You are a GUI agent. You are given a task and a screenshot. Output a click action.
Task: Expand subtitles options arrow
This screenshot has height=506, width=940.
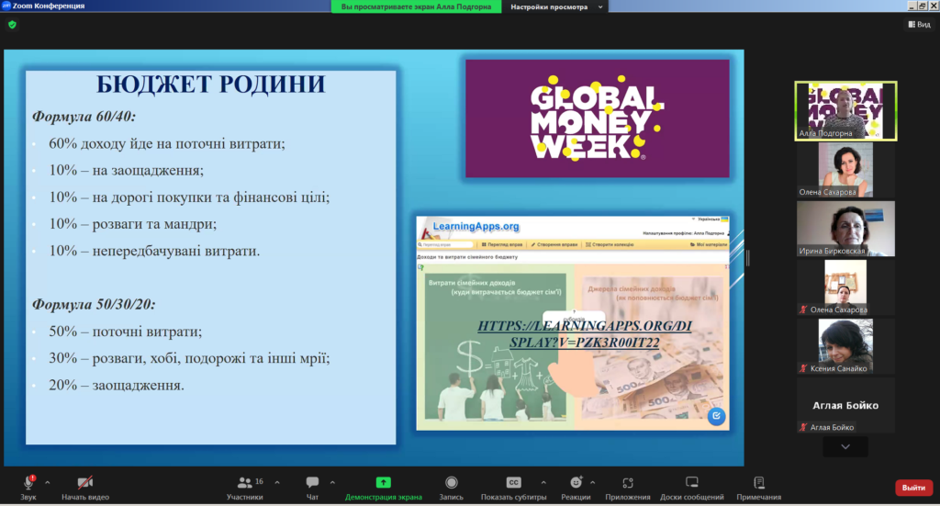[x=543, y=482]
